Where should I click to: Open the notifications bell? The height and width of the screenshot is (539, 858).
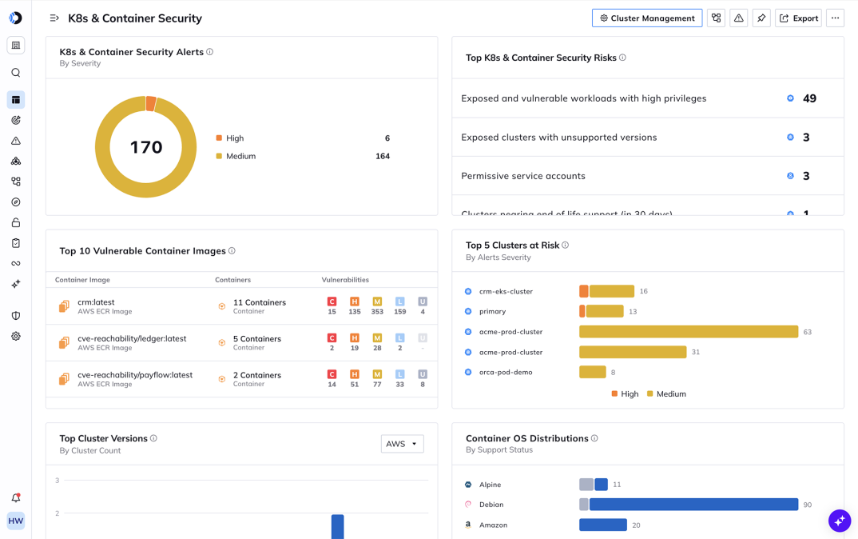click(16, 498)
